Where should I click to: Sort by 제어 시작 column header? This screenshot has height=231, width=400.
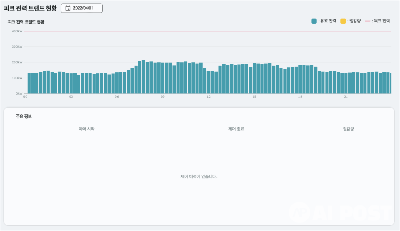(x=87, y=129)
